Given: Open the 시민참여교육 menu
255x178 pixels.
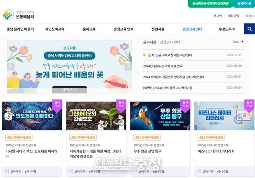Looking at the screenshot, I should pos(54,29).
